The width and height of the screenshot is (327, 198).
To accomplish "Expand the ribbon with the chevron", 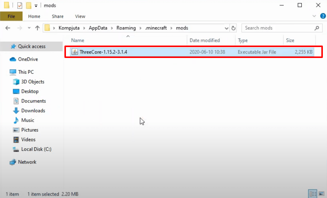I will [314, 16].
